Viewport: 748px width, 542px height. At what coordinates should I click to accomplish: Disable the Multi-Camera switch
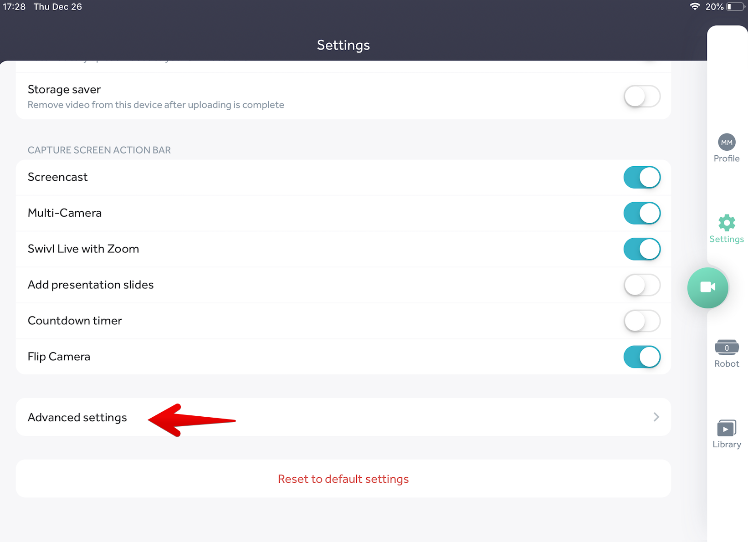642,213
